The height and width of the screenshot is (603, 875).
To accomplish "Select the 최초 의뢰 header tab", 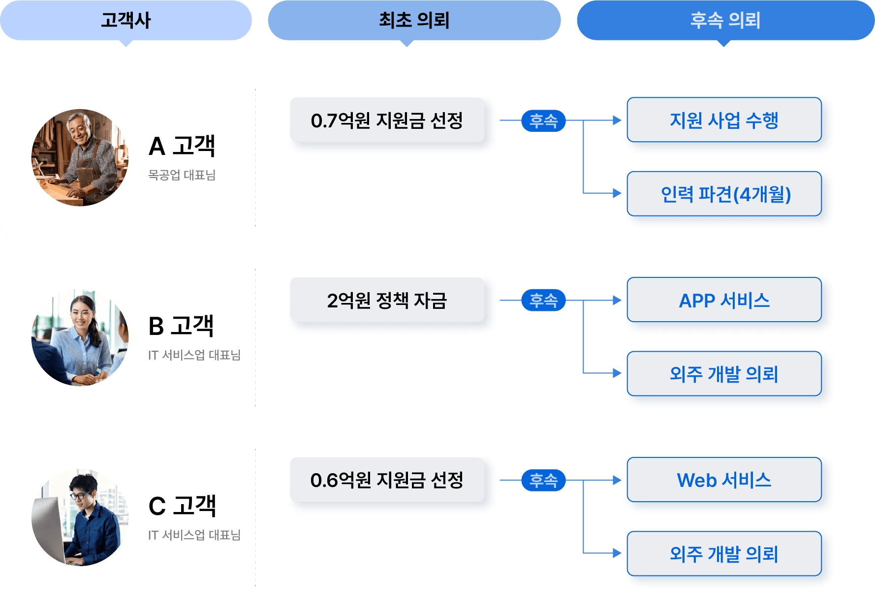I will tap(414, 20).
